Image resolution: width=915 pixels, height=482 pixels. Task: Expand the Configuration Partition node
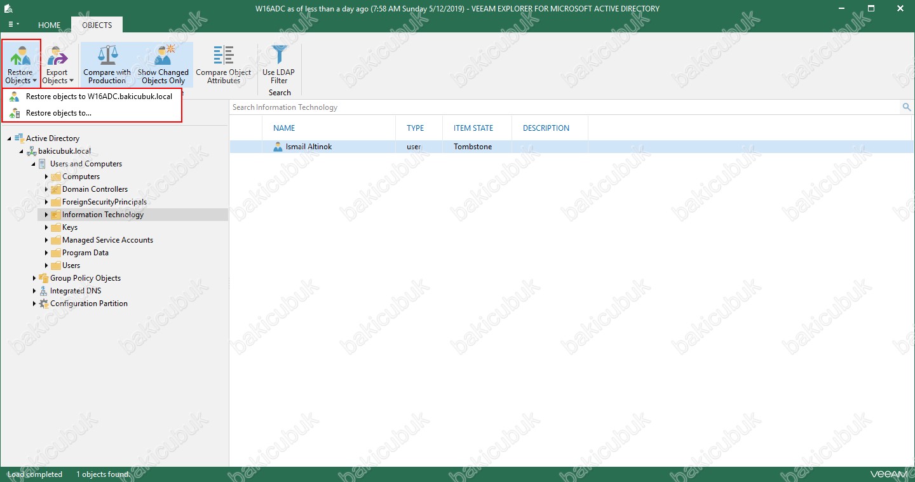point(34,304)
